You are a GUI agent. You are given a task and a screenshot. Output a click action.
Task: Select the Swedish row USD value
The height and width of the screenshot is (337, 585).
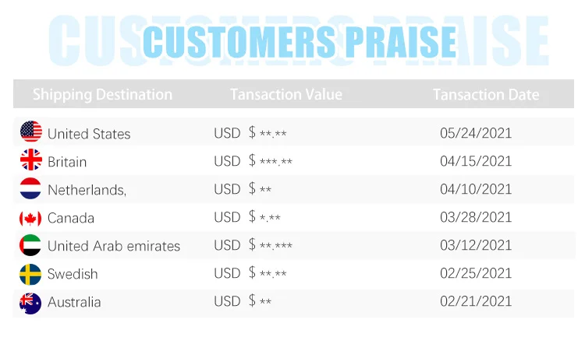[250, 273]
